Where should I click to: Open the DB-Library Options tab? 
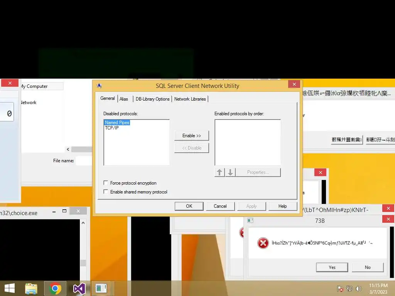click(x=152, y=99)
